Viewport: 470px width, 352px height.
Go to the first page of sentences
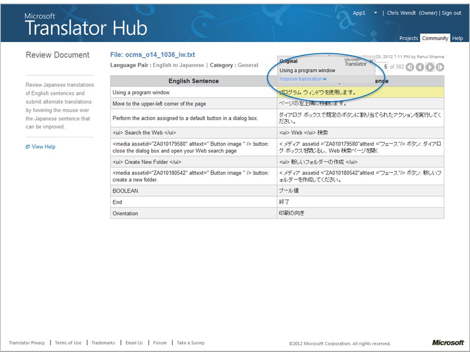(409, 67)
